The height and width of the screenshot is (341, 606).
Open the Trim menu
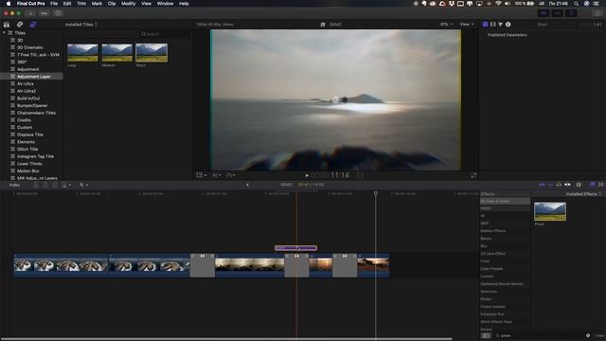[x=81, y=4]
